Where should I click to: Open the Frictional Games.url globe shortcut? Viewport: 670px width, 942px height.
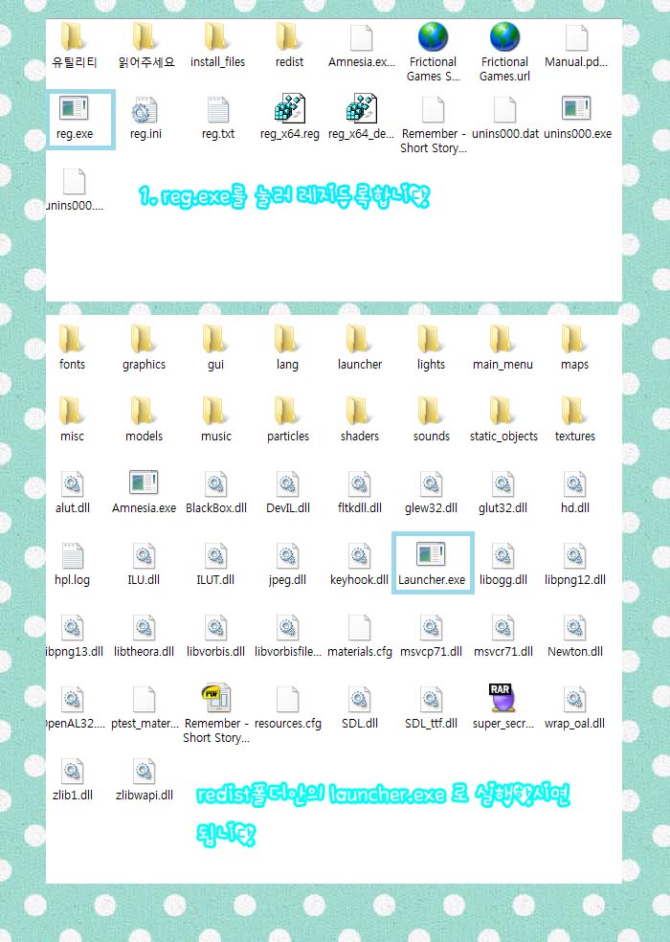[x=504, y=36]
